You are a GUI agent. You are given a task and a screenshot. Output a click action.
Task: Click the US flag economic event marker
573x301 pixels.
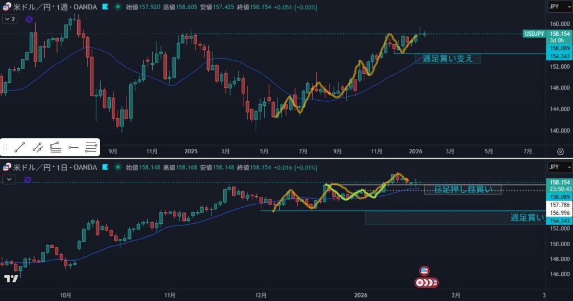tap(424, 271)
